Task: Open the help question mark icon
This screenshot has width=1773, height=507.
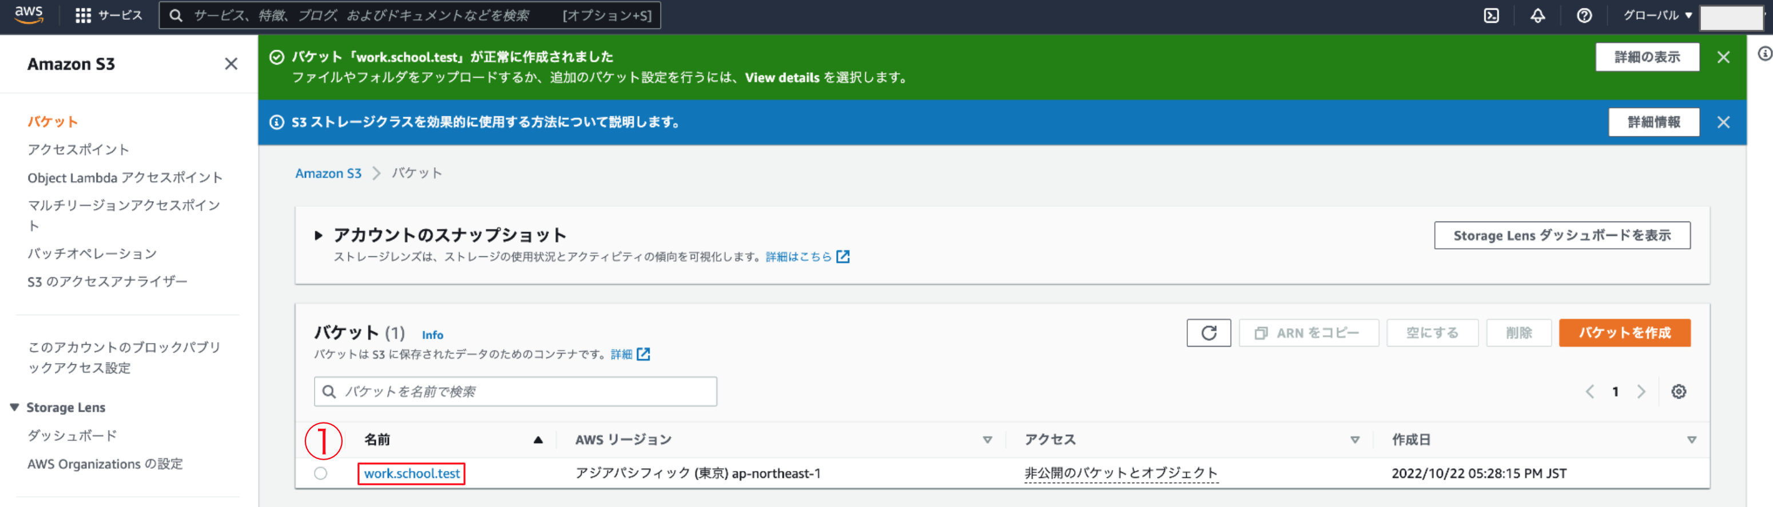Action: click(x=1584, y=16)
